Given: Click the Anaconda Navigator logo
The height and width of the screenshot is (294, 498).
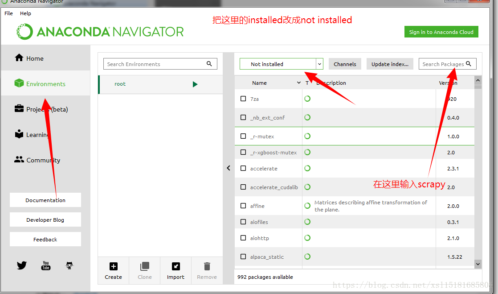Looking at the screenshot, I should (100, 32).
